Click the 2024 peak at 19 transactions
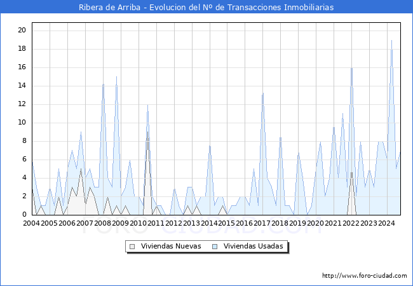This screenshot has width=413, height=286. point(391,40)
